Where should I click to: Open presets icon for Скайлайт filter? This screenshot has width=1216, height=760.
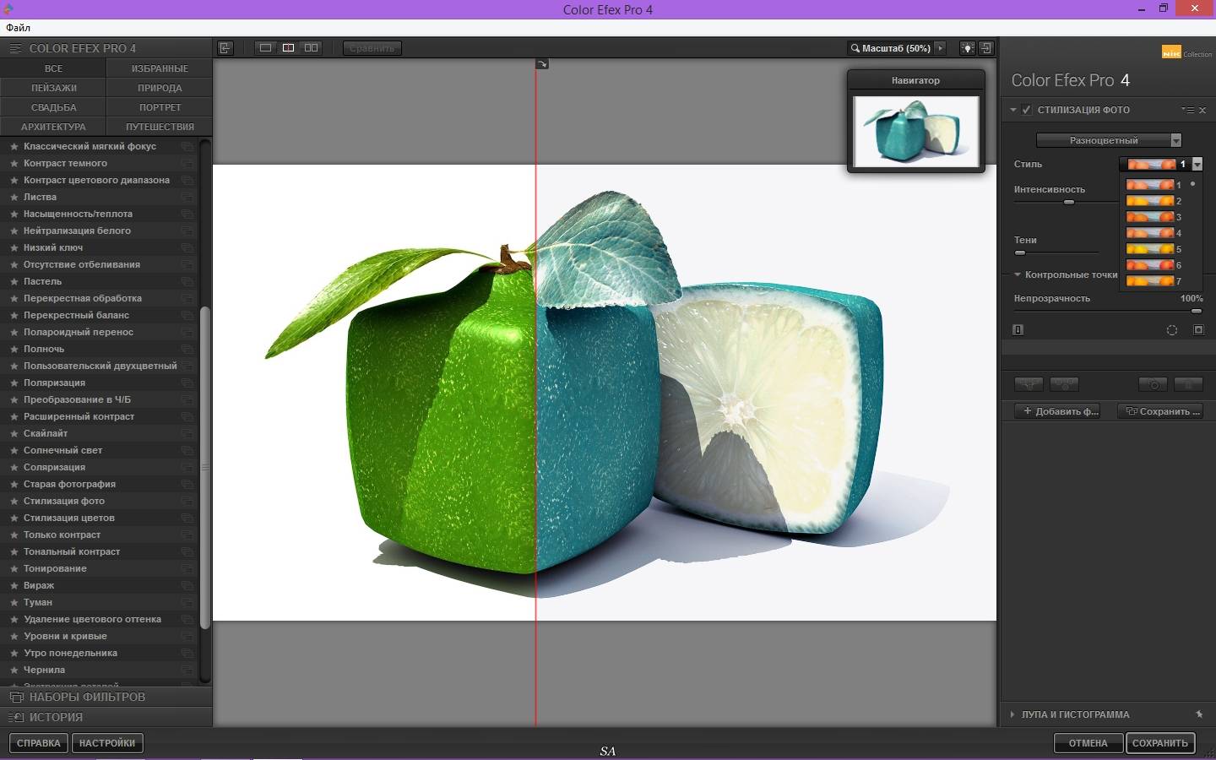pos(187,433)
